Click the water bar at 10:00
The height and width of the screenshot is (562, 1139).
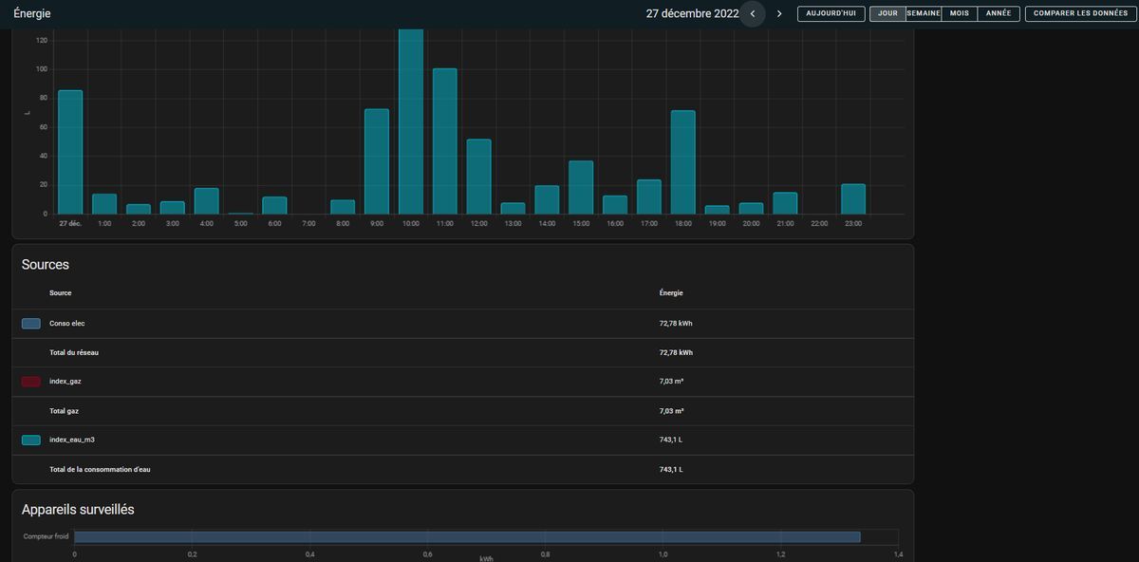[x=411, y=122]
